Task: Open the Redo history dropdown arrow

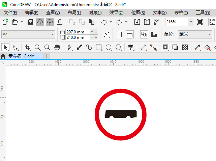Action: [x=126, y=22]
